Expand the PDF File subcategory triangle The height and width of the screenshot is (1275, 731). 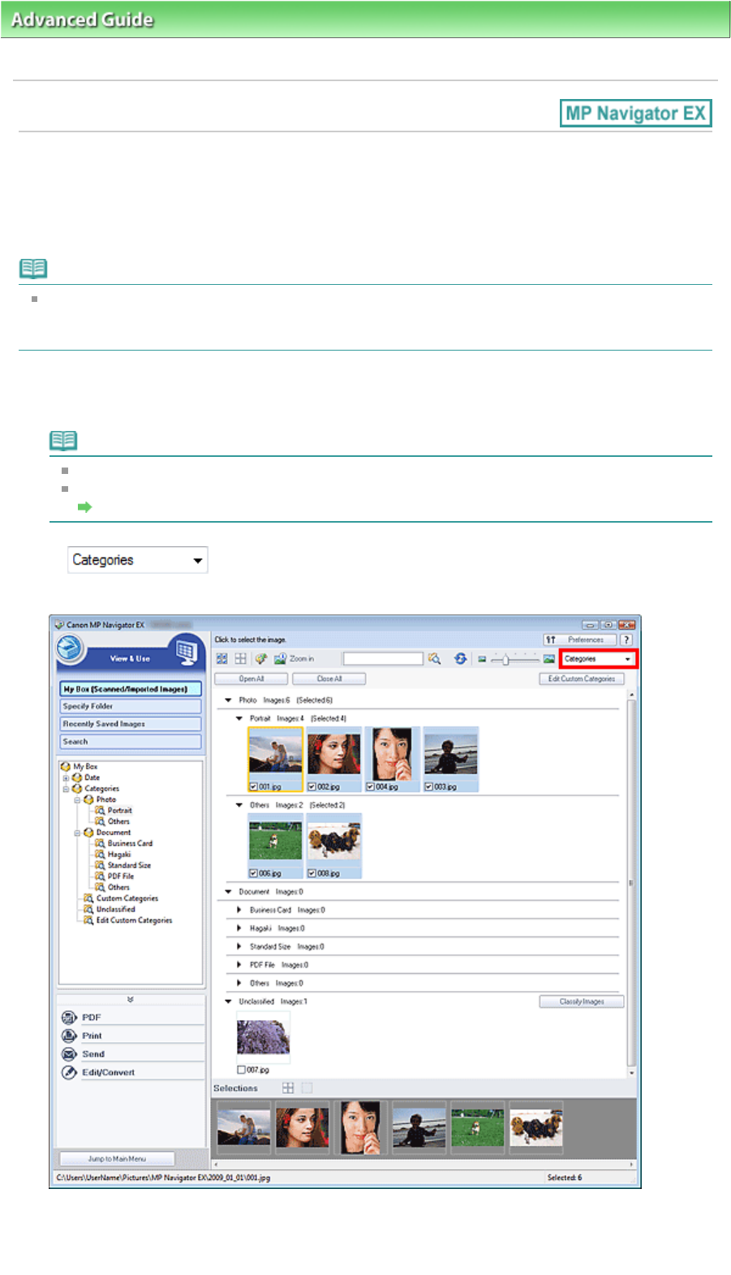tap(239, 965)
